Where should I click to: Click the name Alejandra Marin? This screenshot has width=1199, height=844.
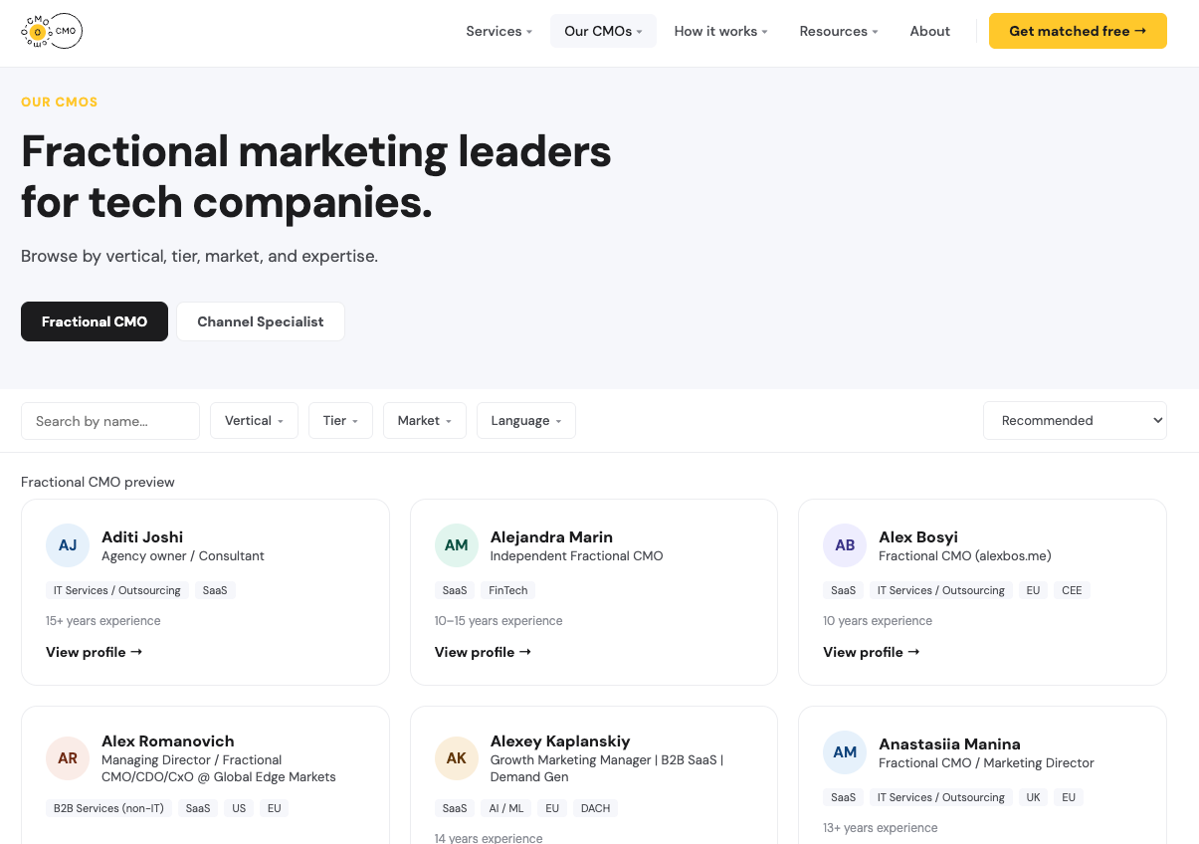pyautogui.click(x=551, y=536)
